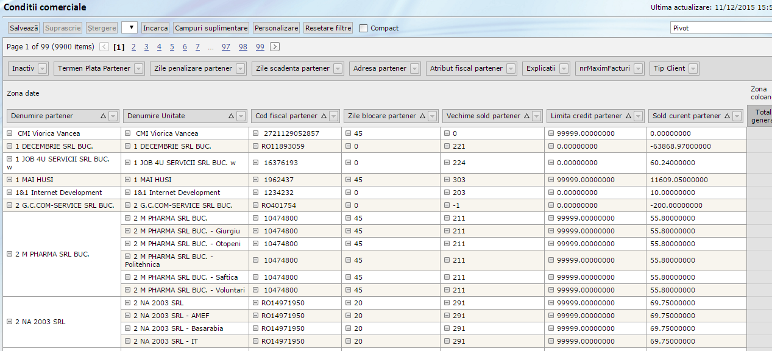Open filter for Tip Client field
The width and height of the screenshot is (772, 351).
(x=693, y=69)
